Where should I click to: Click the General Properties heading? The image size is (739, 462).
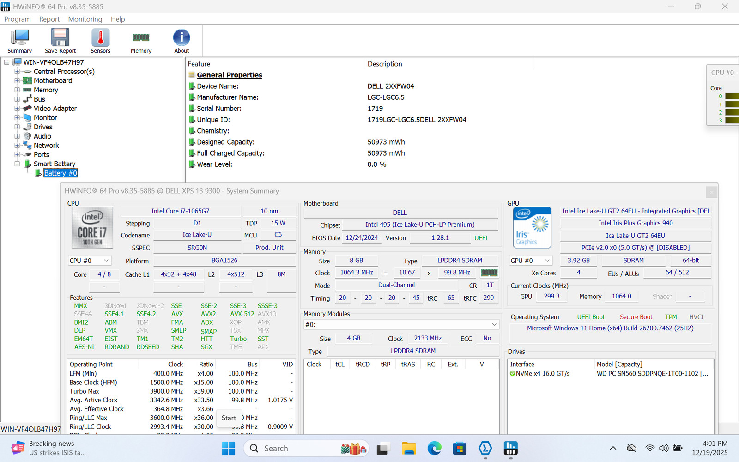click(229, 75)
